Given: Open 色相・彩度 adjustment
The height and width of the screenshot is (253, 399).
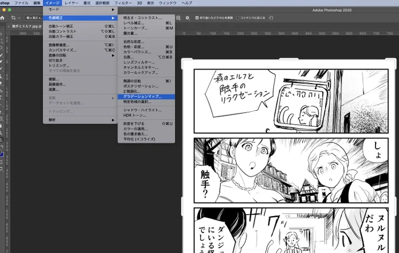Looking at the screenshot, I should (146, 47).
